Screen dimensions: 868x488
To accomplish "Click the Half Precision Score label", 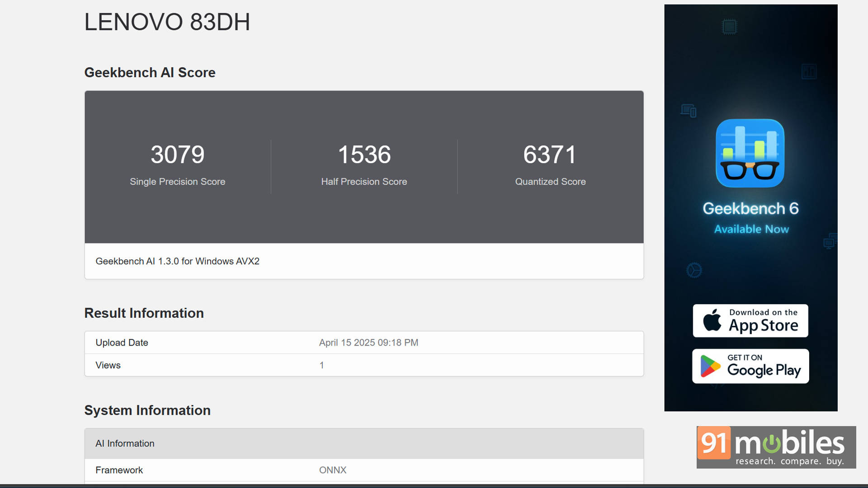I will (x=364, y=182).
